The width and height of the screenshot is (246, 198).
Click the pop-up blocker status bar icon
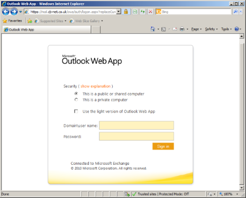click(127, 194)
